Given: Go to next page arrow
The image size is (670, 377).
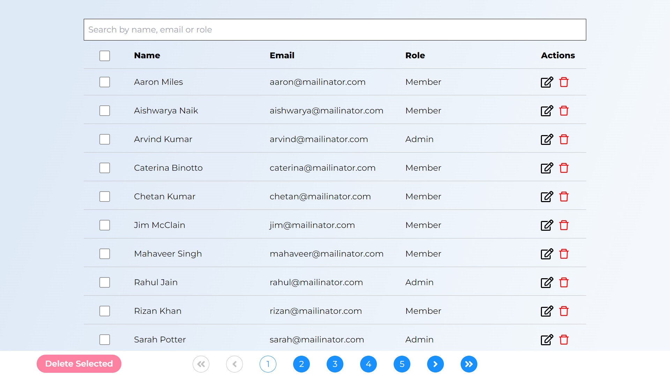Looking at the screenshot, I should pyautogui.click(x=435, y=364).
